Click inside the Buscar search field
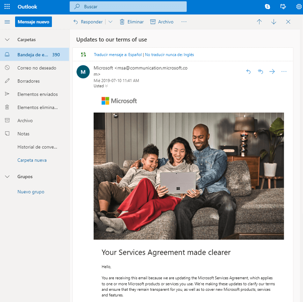The image size is (303, 302). tap(128, 7)
